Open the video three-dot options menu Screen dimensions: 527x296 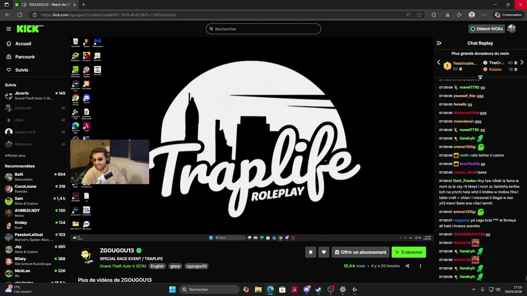(420, 266)
